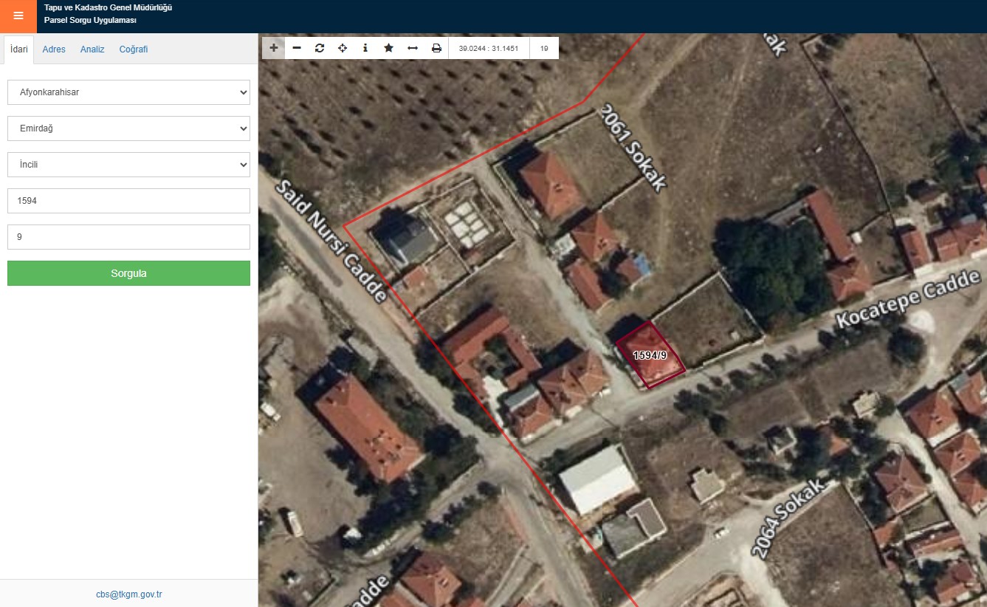Screen dimensions: 987x607
Task: Click the zoom in plus icon
Action: pyautogui.click(x=274, y=48)
